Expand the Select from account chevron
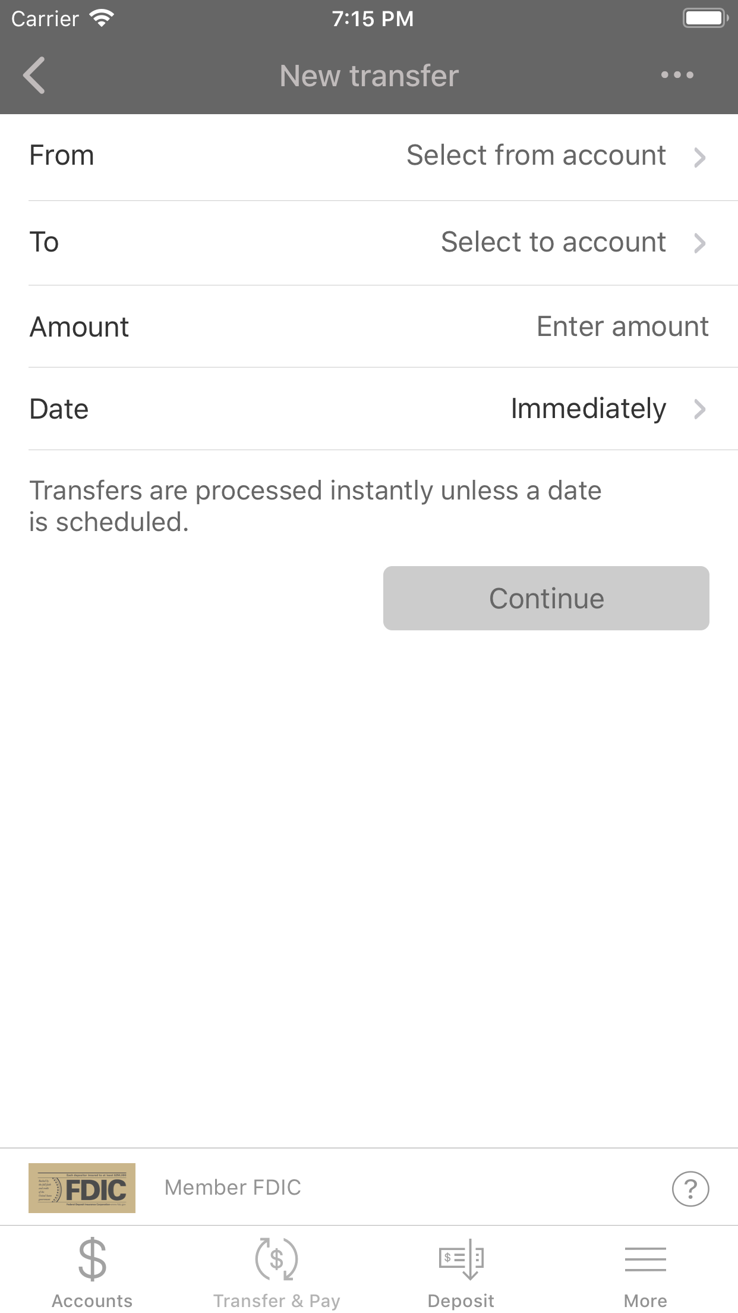The height and width of the screenshot is (1313, 738). click(x=699, y=157)
